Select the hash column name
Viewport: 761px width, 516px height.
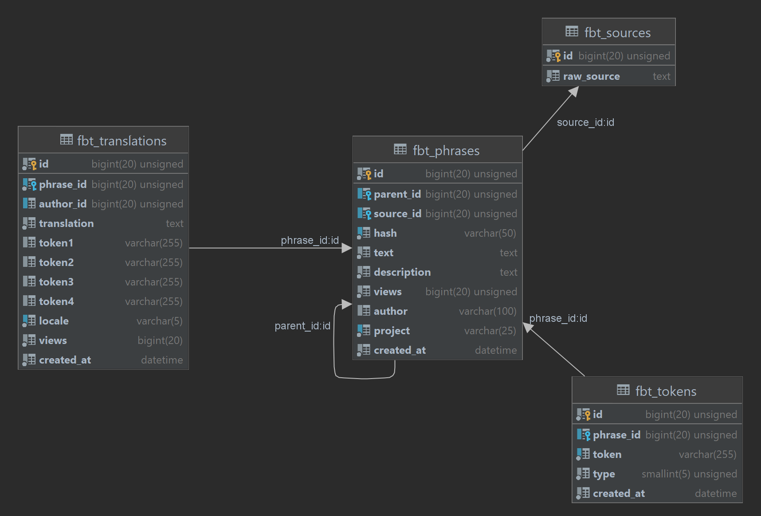click(x=385, y=233)
